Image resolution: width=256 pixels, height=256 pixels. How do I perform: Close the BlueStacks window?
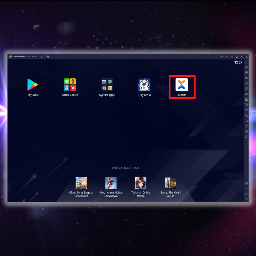tap(242, 57)
